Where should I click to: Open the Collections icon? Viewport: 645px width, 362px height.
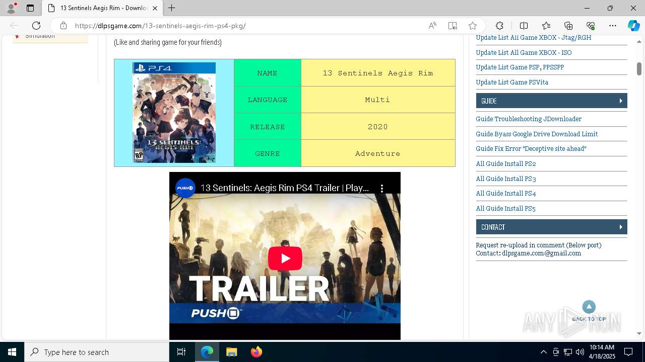coord(568,26)
